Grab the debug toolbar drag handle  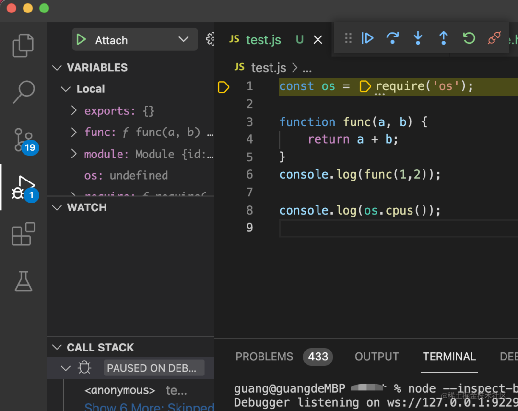(x=348, y=38)
